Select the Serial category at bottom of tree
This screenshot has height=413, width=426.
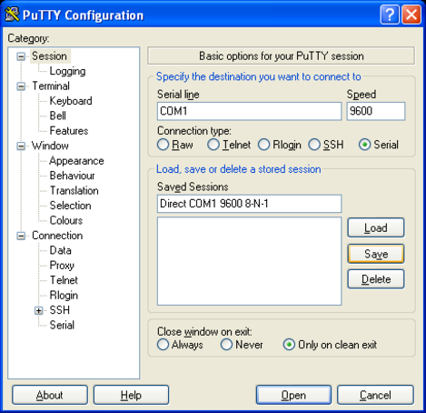coord(62,325)
